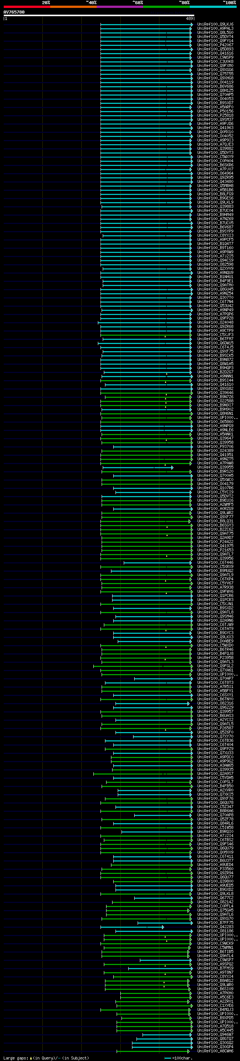The height and width of the screenshot is (1061, 240).
Task: Select label UniRef100_O04179
Action: [215, 484]
